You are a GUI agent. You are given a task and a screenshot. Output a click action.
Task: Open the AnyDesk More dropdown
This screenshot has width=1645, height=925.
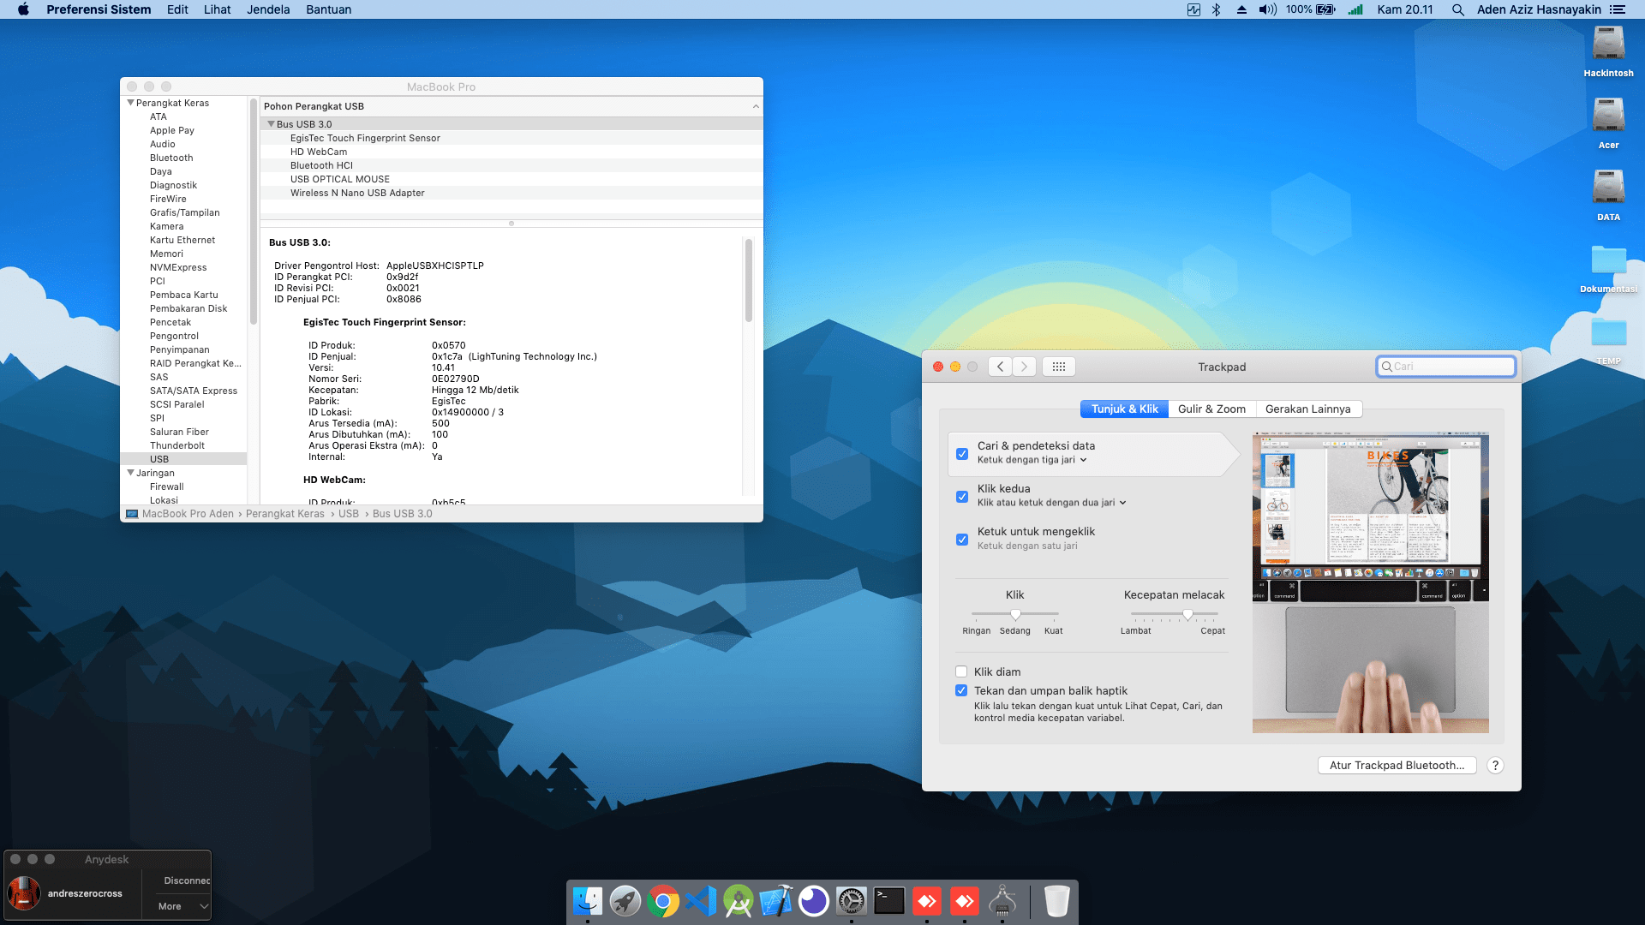tap(183, 906)
